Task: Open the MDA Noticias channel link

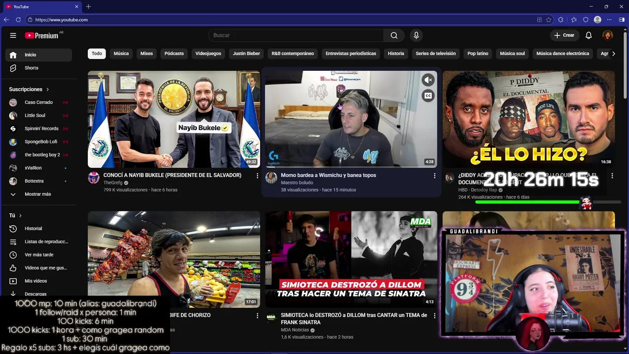Action: coord(295,330)
